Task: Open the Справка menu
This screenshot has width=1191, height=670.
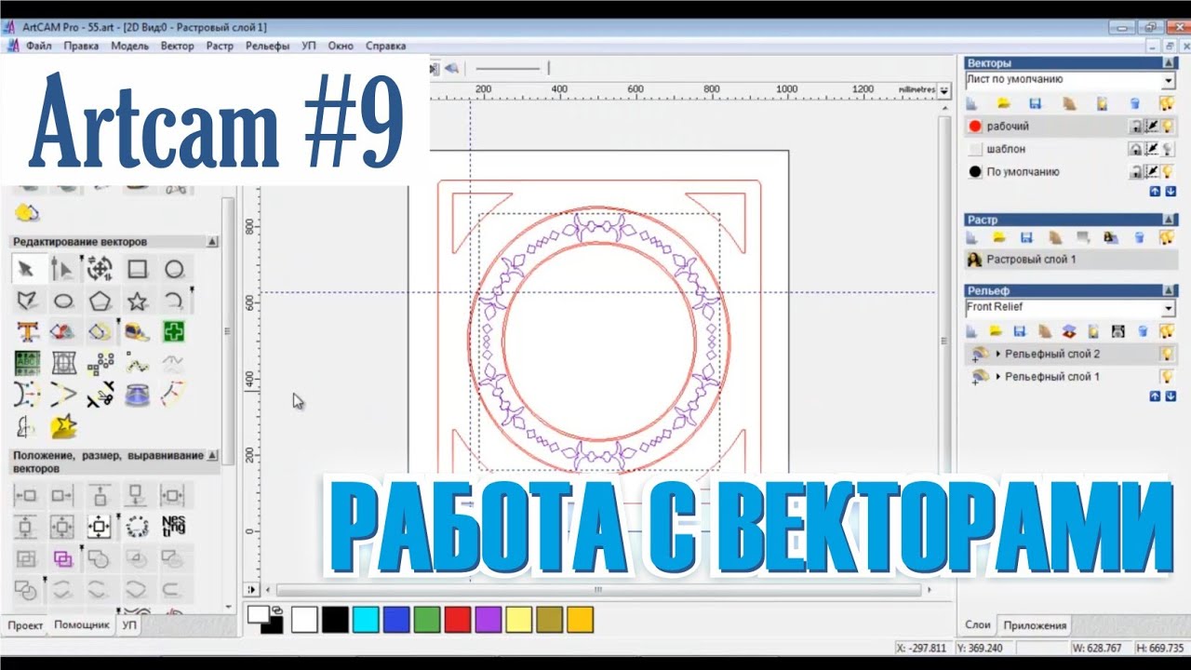Action: pyautogui.click(x=385, y=46)
